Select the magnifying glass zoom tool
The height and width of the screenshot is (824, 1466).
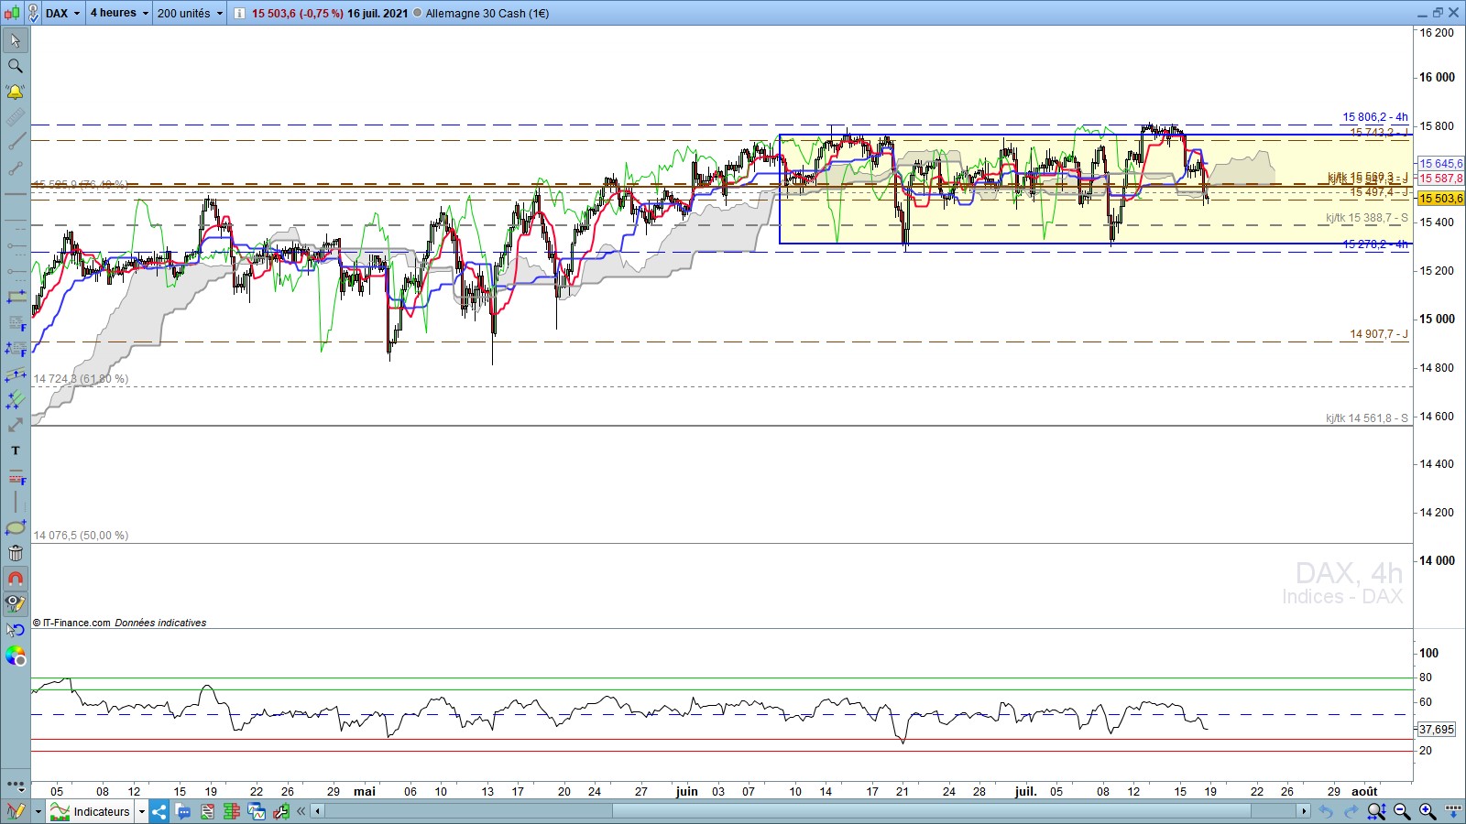pyautogui.click(x=16, y=66)
